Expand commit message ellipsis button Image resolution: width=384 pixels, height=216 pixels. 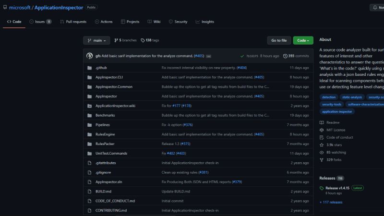[208, 56]
